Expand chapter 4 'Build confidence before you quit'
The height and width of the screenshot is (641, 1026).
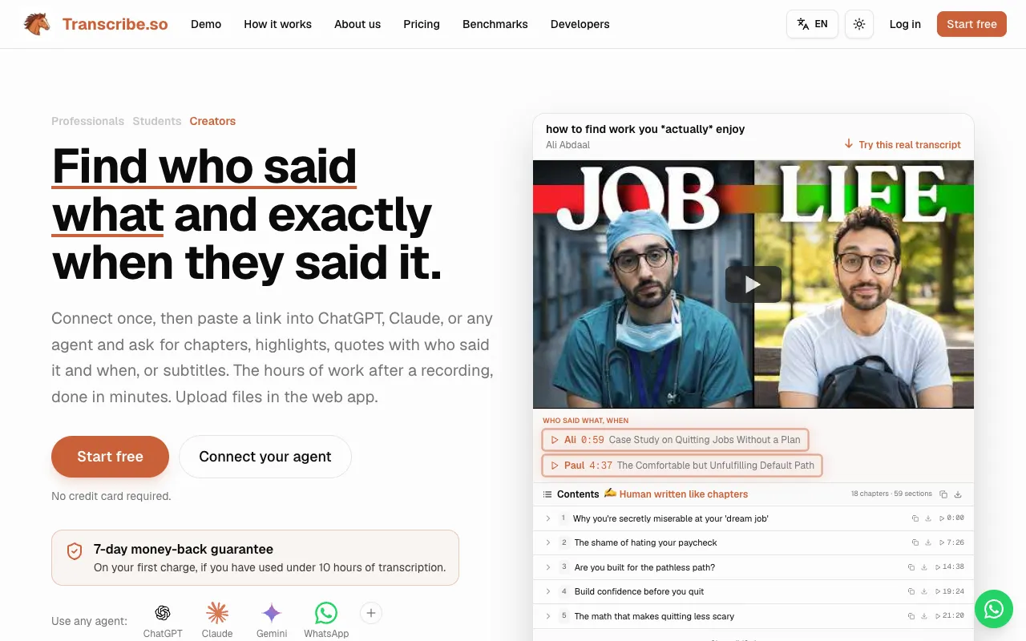click(548, 591)
